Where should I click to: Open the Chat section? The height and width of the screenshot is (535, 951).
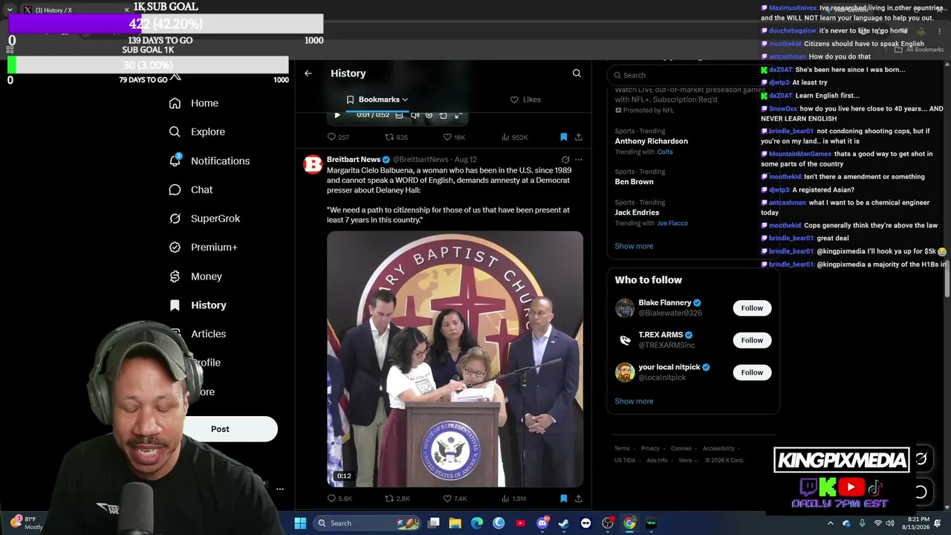[x=190, y=189]
